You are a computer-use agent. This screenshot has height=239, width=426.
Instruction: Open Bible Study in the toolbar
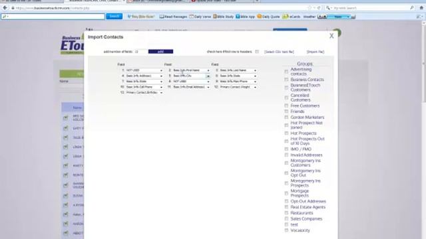224,17
